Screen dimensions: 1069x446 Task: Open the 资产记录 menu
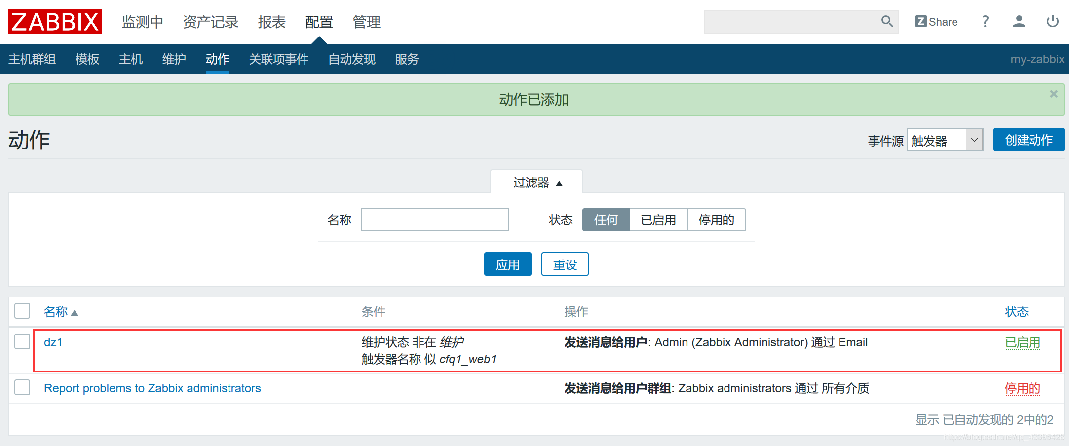[211, 22]
